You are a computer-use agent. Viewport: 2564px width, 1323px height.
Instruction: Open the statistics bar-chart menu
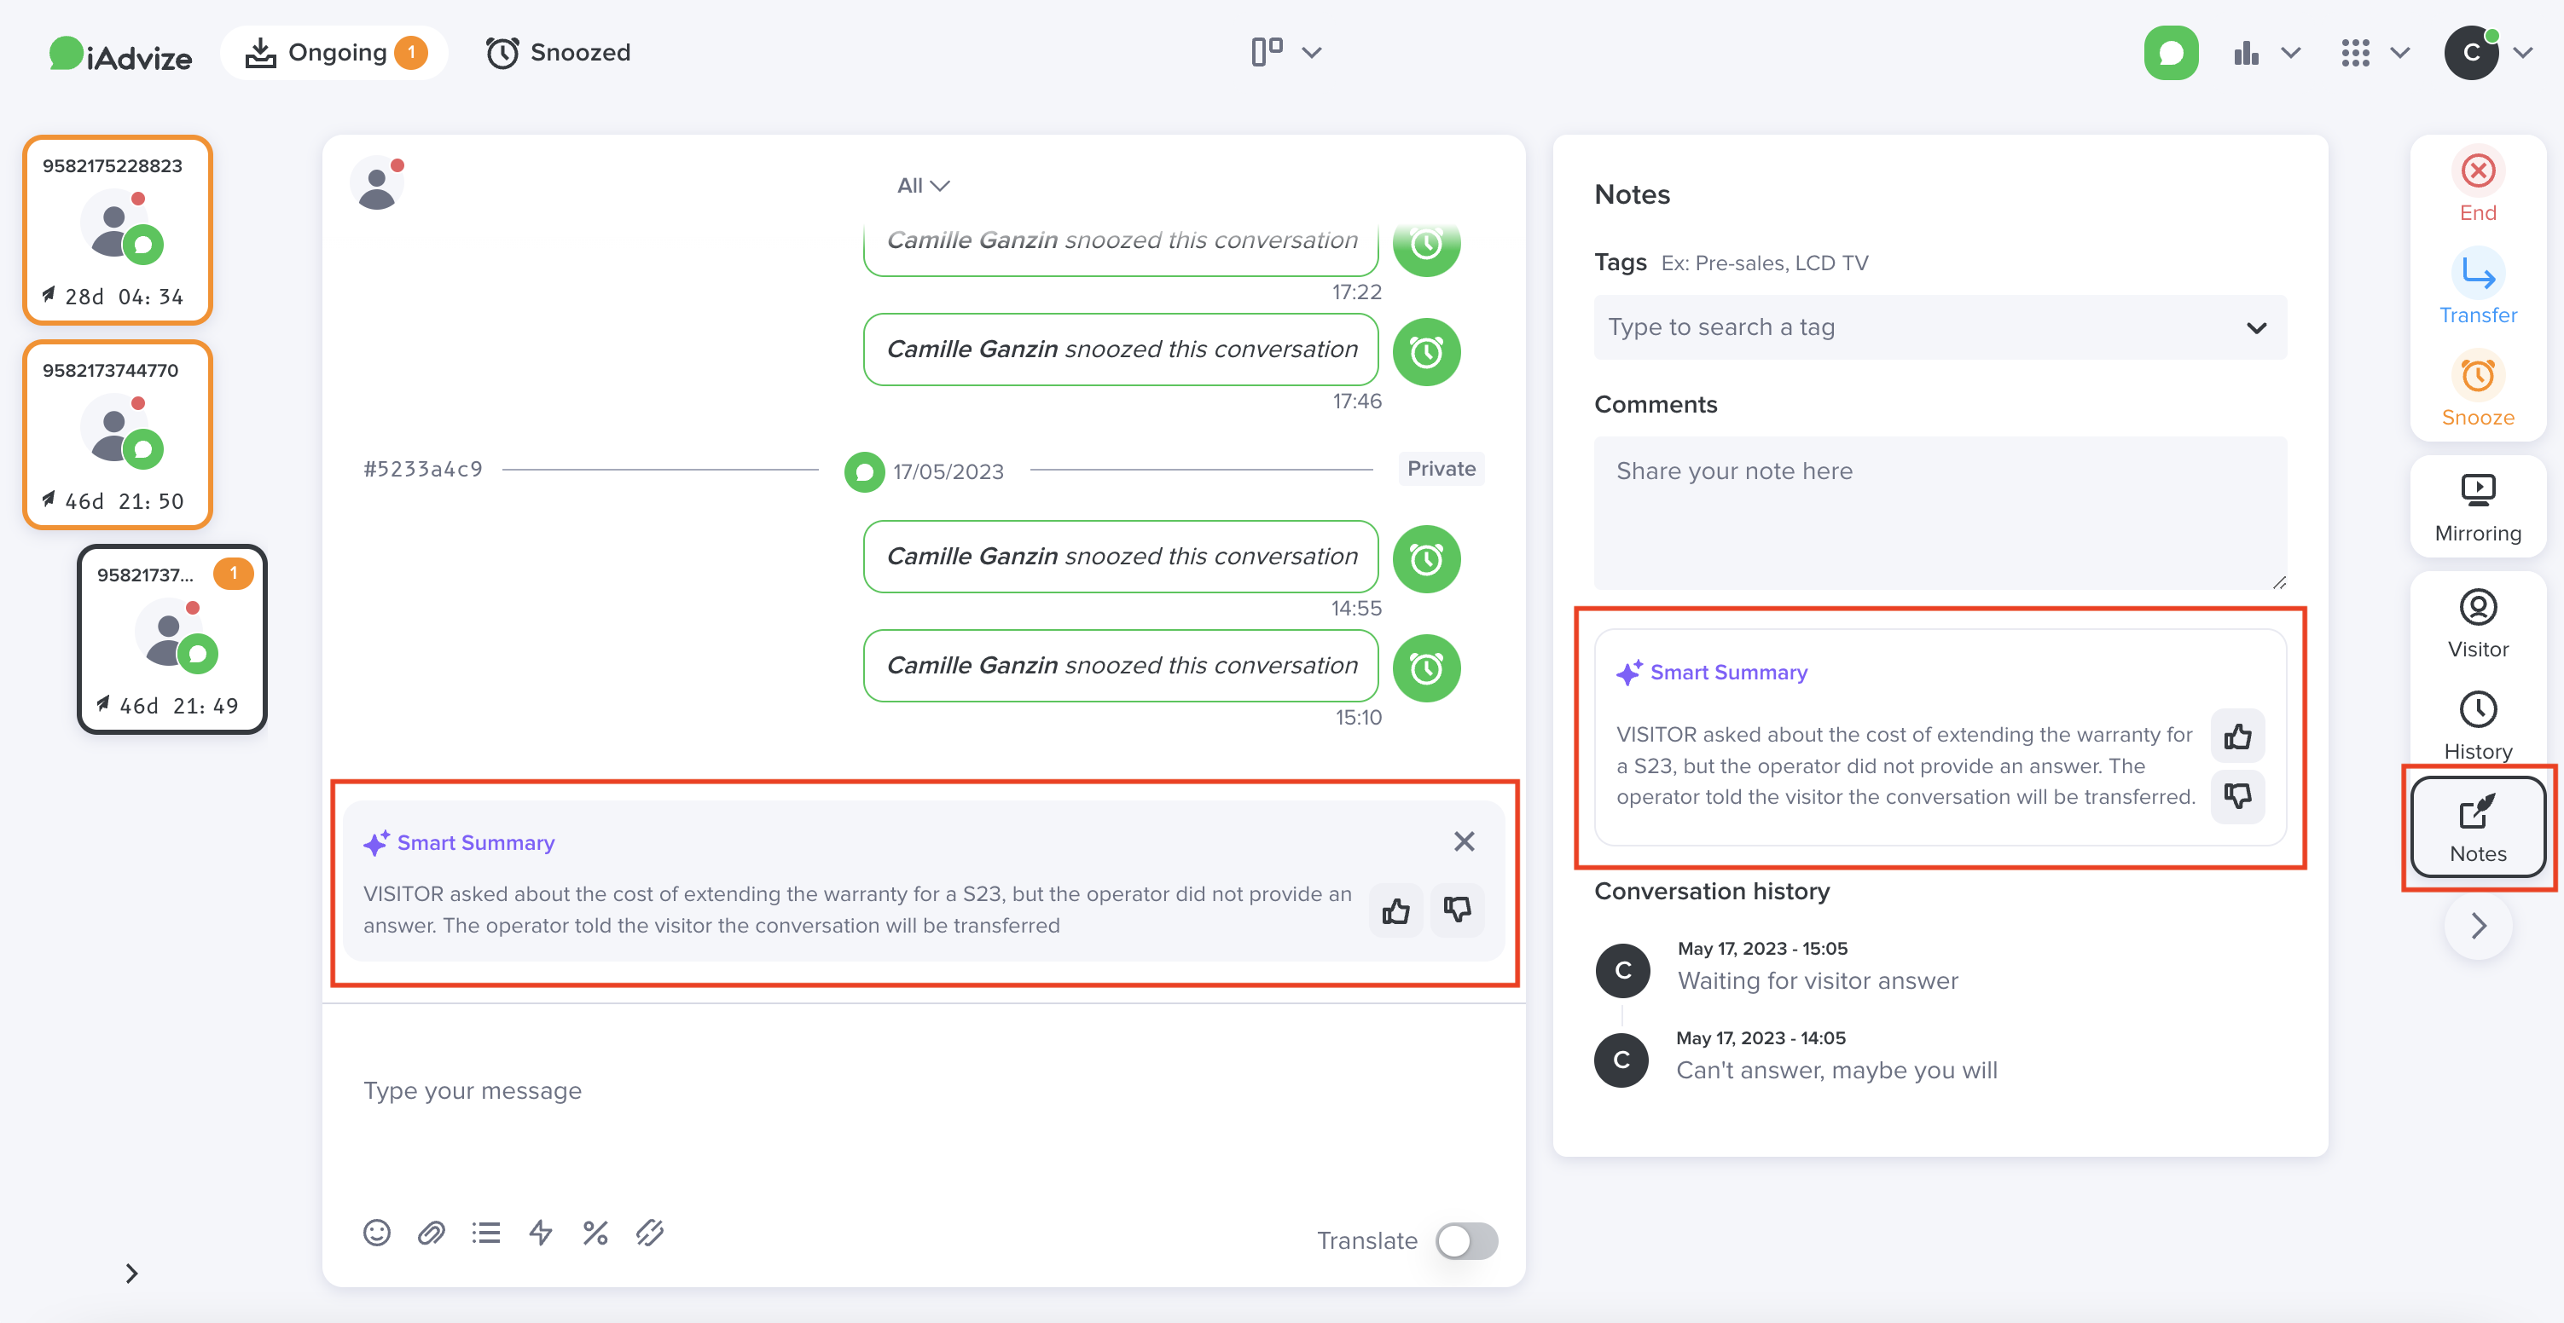(2266, 53)
